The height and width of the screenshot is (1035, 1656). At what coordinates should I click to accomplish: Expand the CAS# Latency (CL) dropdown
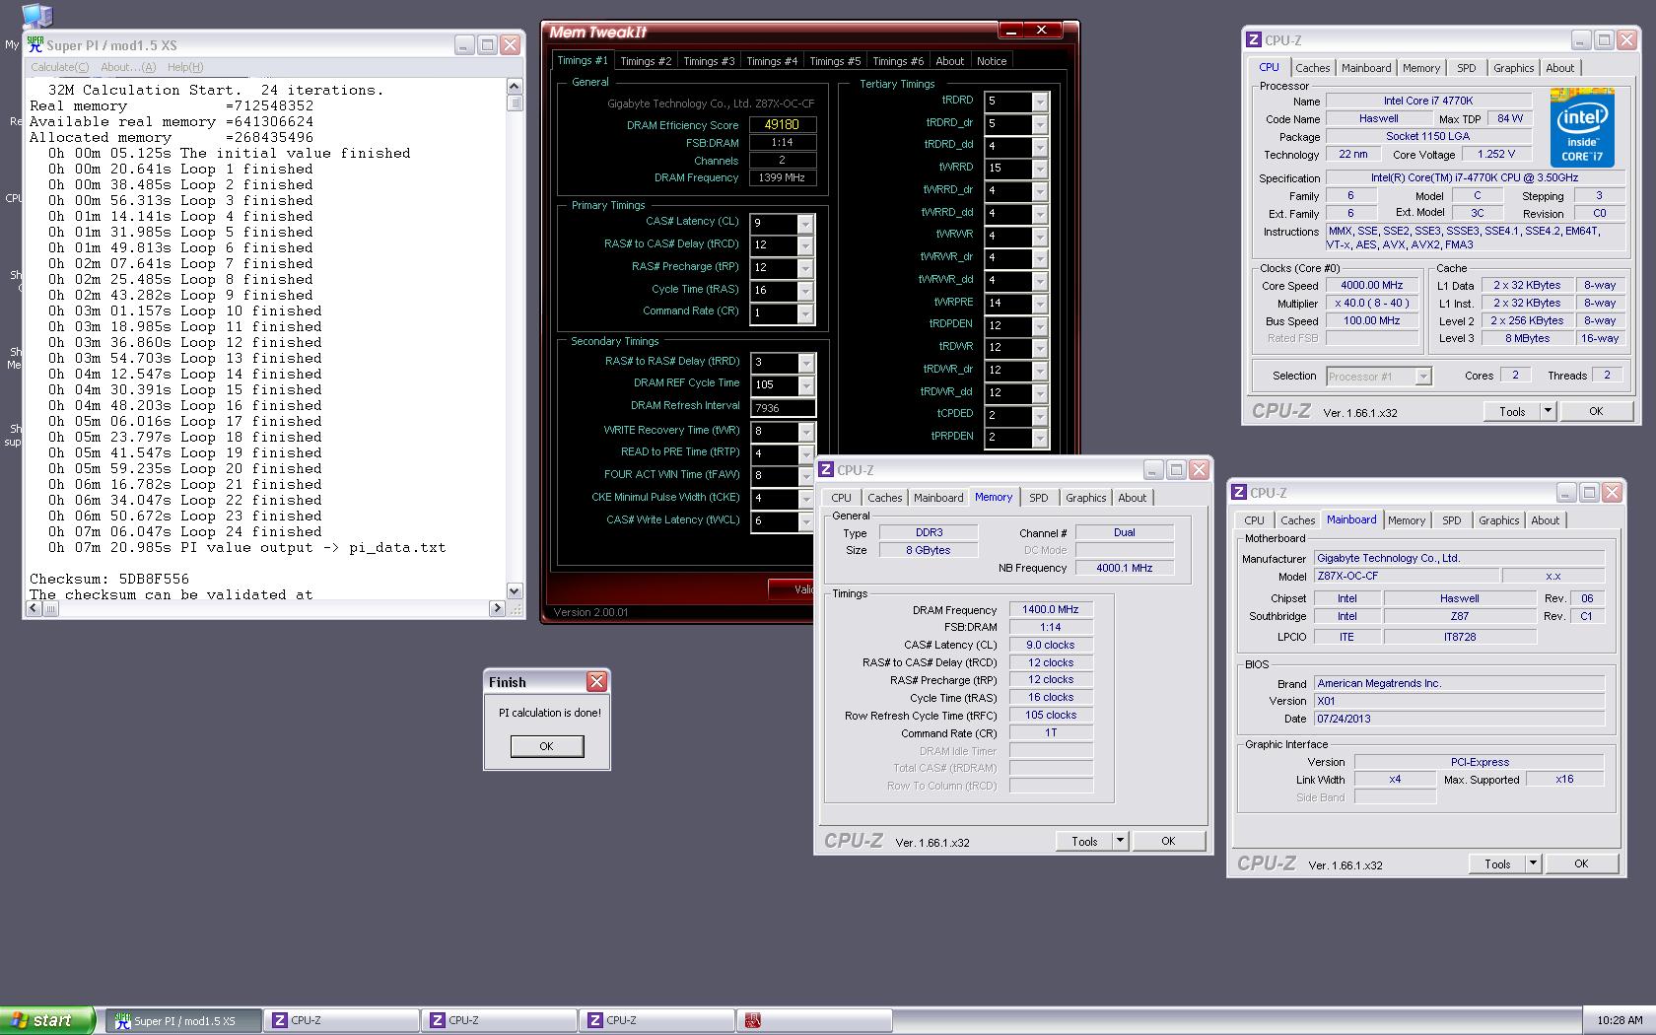(805, 223)
